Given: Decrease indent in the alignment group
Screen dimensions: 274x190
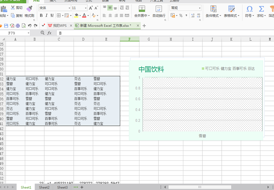Looking at the screenshot, I should (122, 8).
